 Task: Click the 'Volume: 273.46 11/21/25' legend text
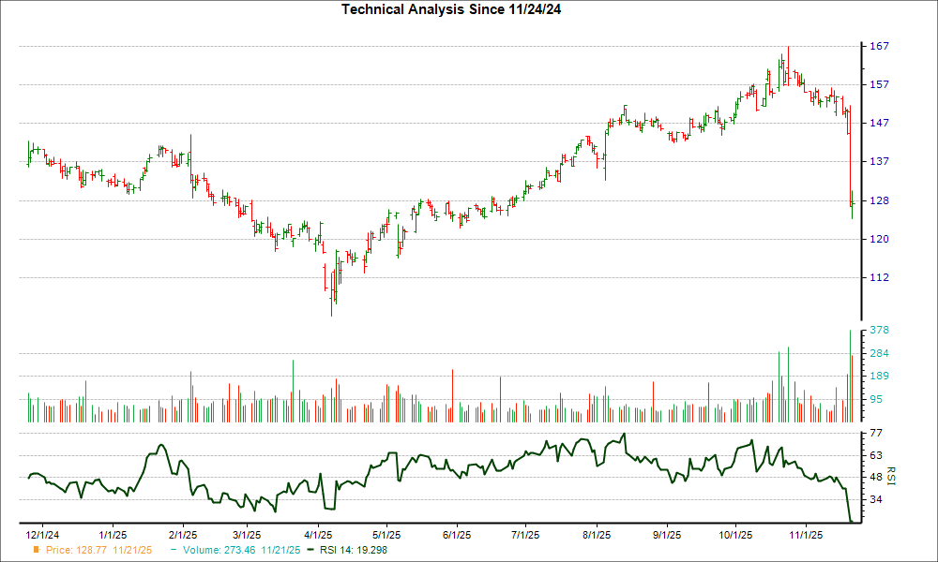[x=242, y=550]
